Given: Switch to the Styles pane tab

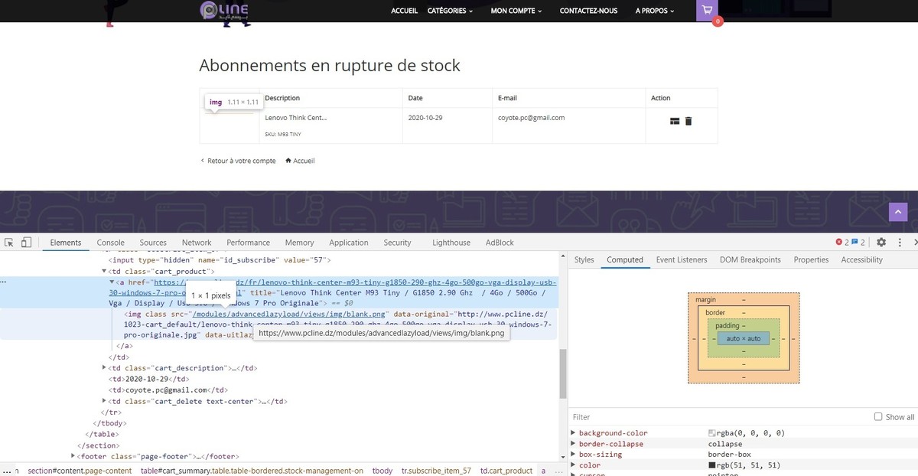Looking at the screenshot, I should pyautogui.click(x=584, y=260).
